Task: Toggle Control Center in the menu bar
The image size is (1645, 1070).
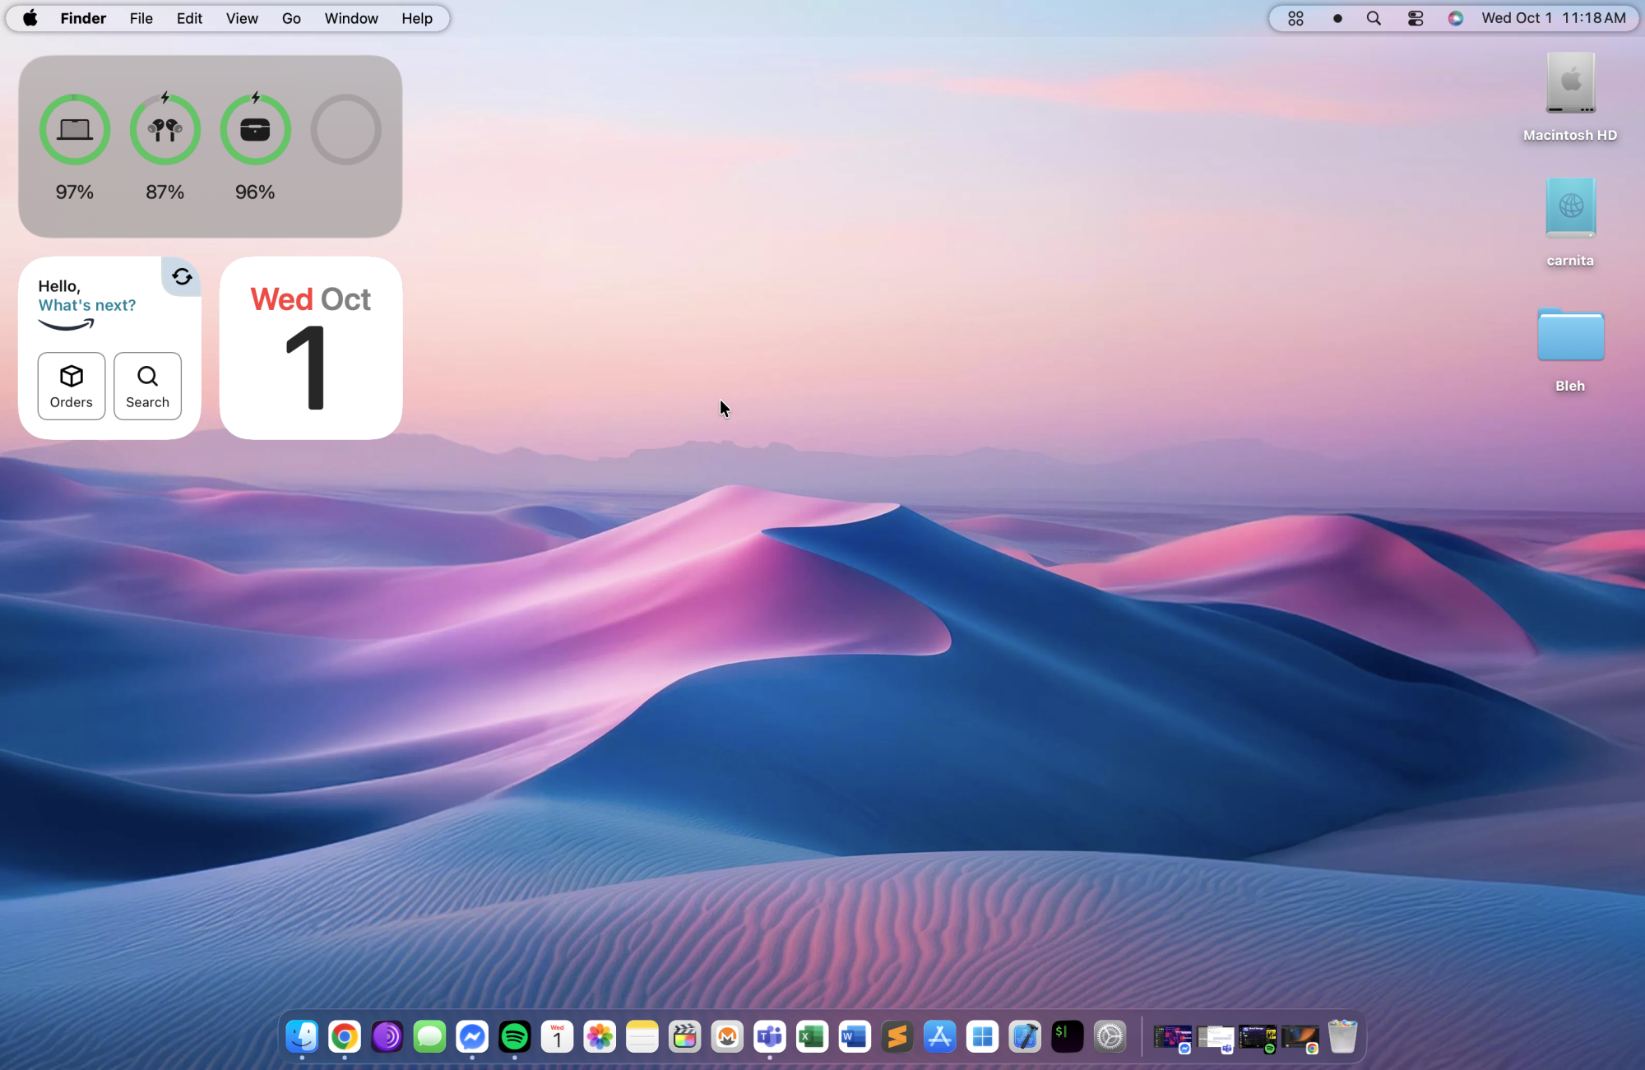Action: click(1416, 18)
